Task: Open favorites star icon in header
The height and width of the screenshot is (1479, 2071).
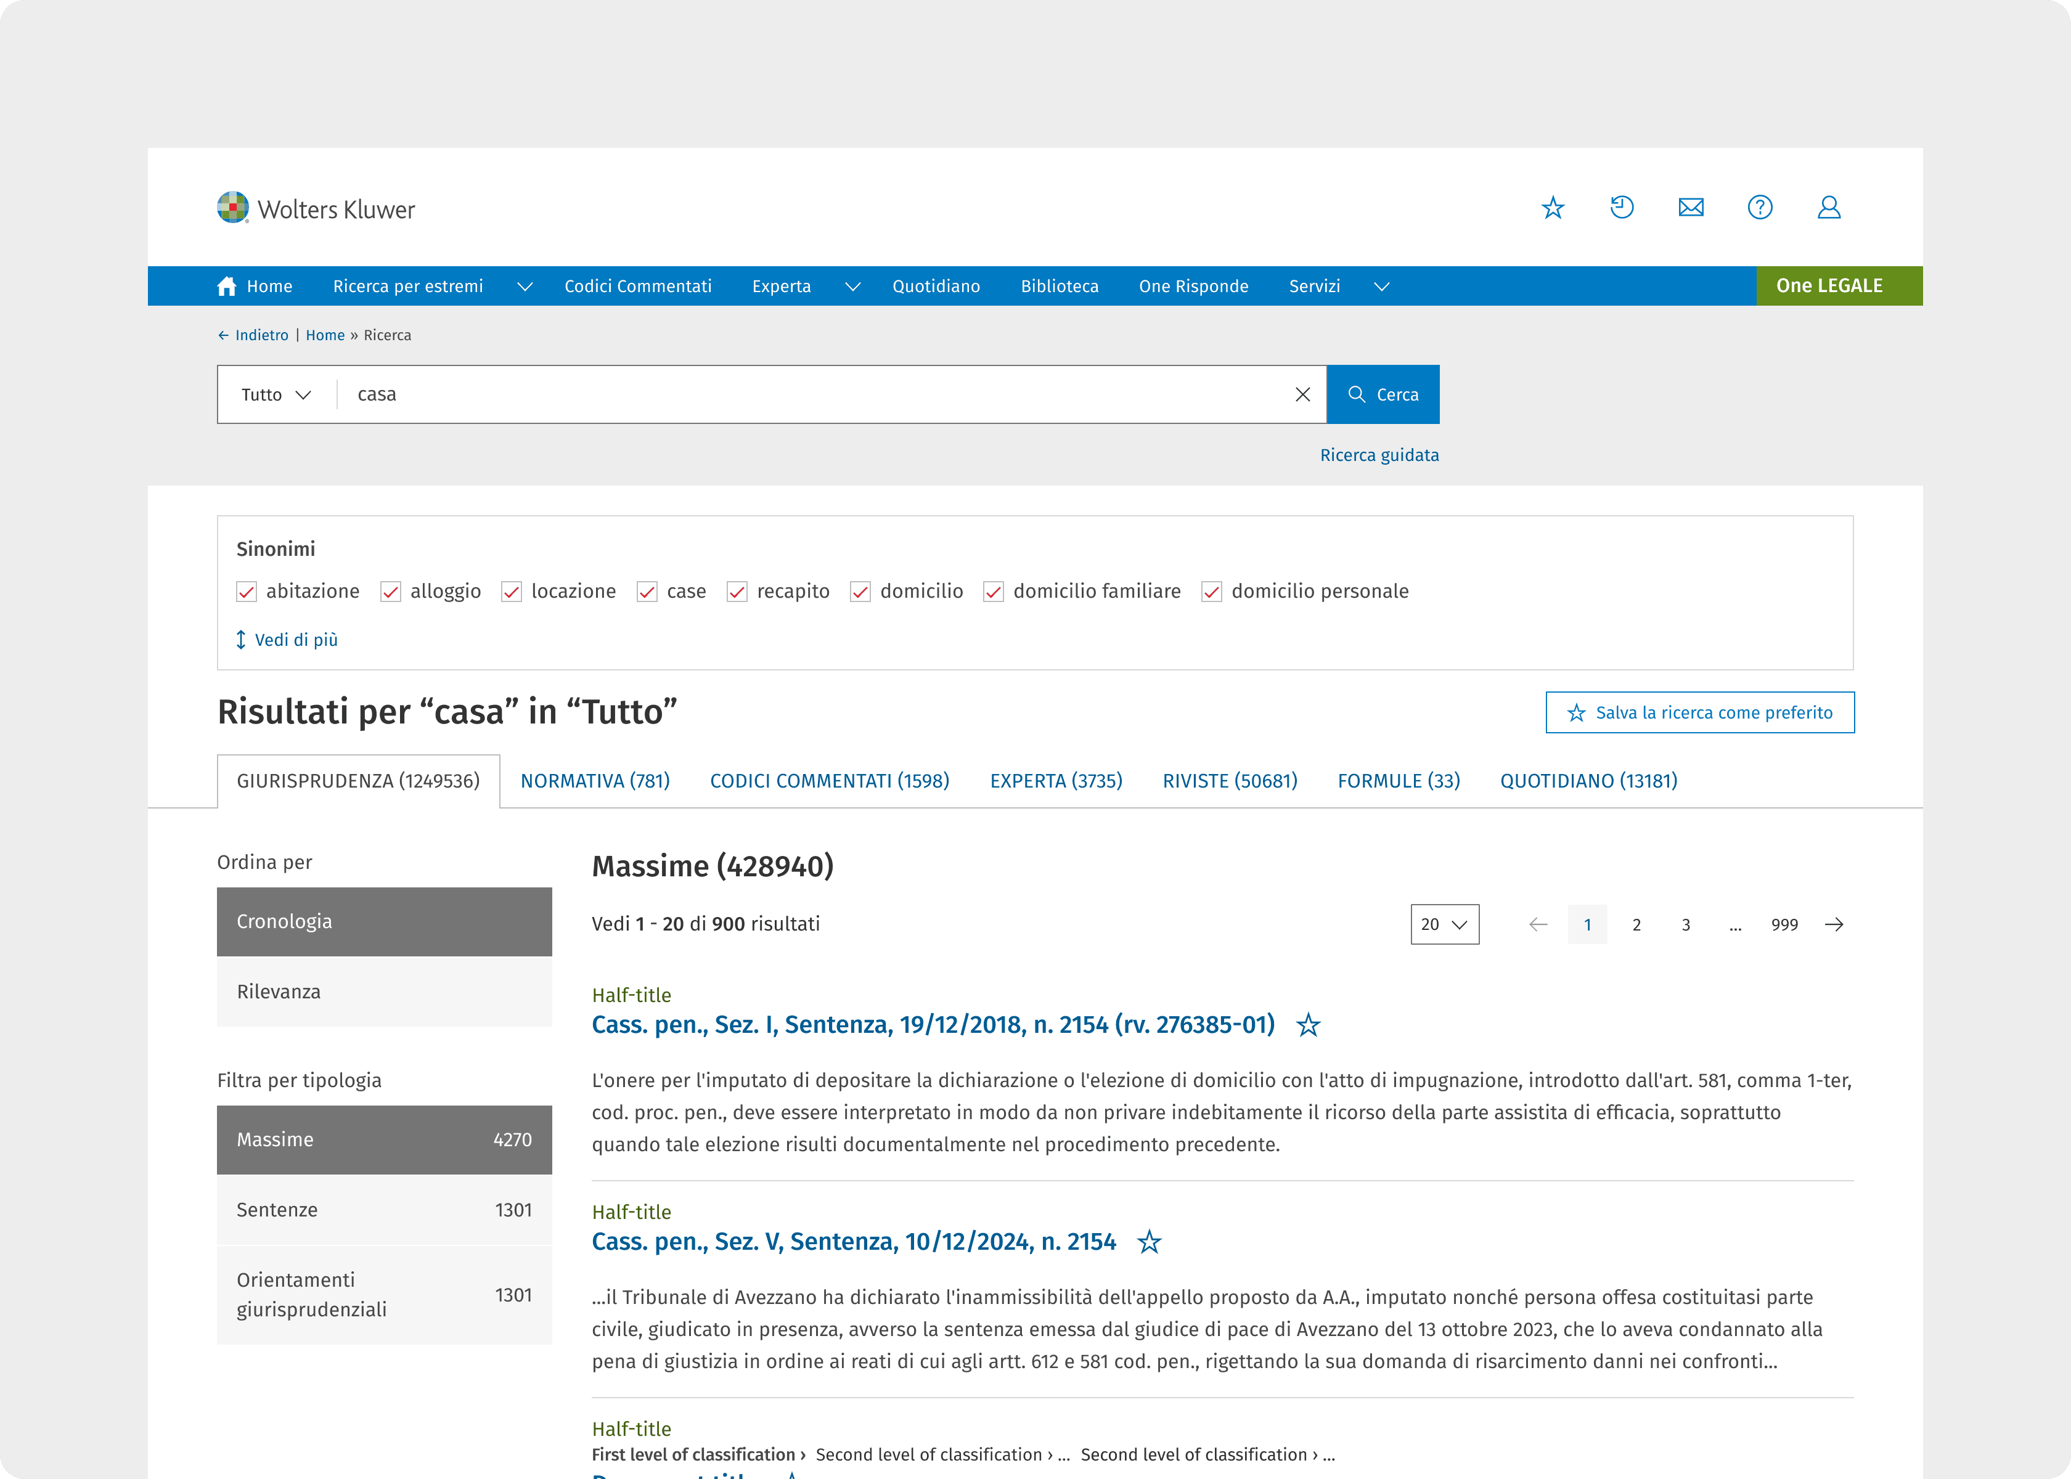Action: tap(1553, 208)
